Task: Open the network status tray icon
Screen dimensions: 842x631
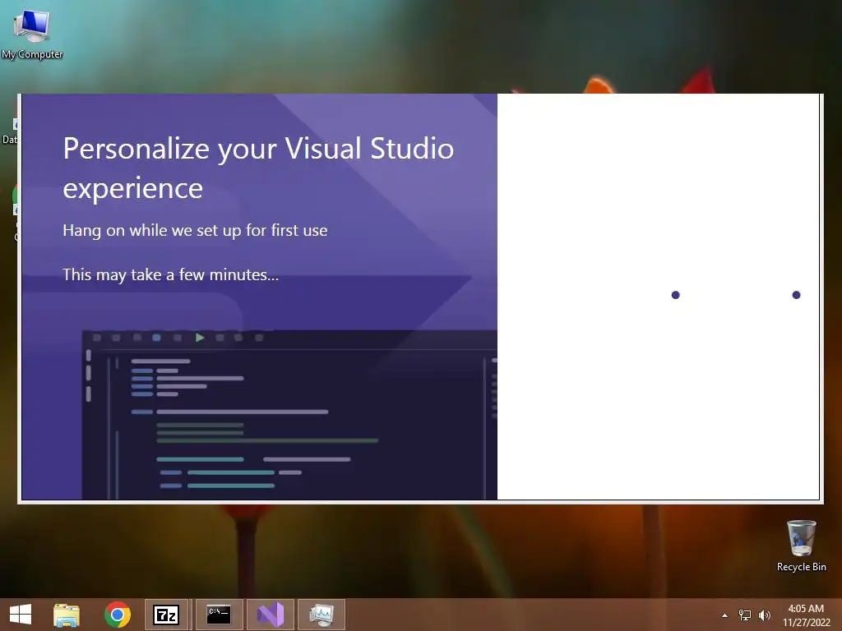Action: point(745,615)
